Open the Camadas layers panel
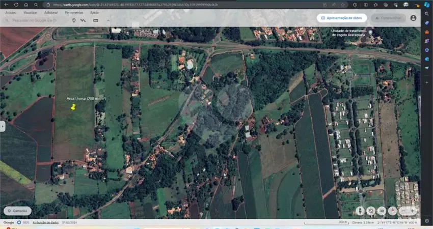The image size is (433, 229). 17,211
